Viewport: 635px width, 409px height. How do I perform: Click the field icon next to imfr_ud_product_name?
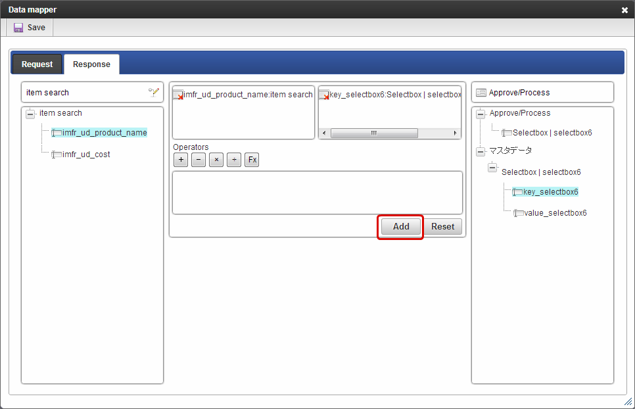pyautogui.click(x=57, y=133)
